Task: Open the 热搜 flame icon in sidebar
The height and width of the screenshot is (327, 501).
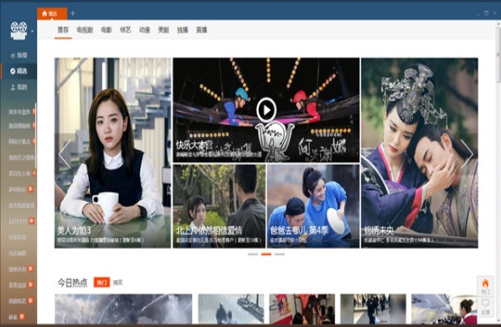Action: 13,56
